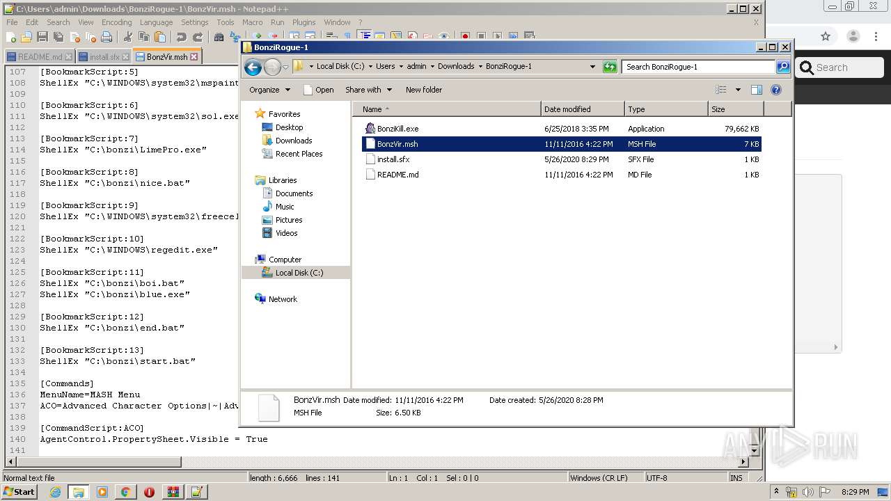This screenshot has width=891, height=501.
Task: Open the view options dropdown arrow in Explorer
Action: tap(738, 90)
